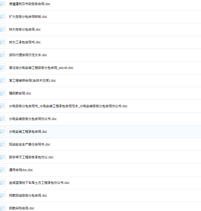Image resolution: width=201 pixels, height=211 pixels.
Task: Click the file icon for 钢筋采购合同.doc
Action: [3, 208]
